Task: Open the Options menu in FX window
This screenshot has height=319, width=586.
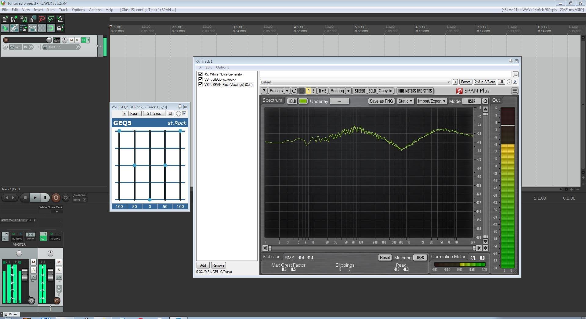Action: pyautogui.click(x=222, y=67)
